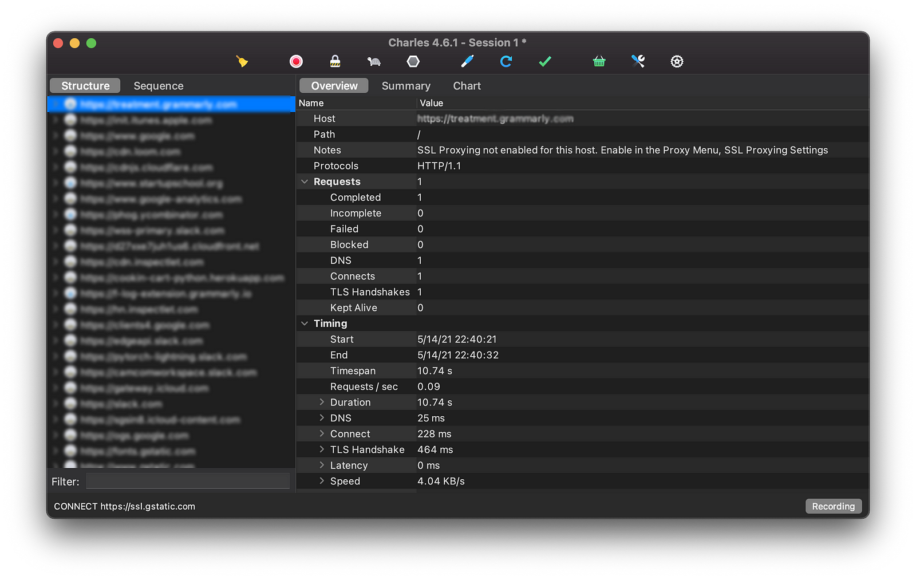Open the Summary tab

(406, 86)
